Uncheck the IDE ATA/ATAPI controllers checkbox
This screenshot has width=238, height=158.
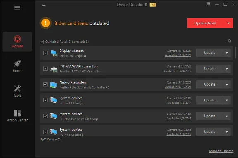click(x=45, y=69)
